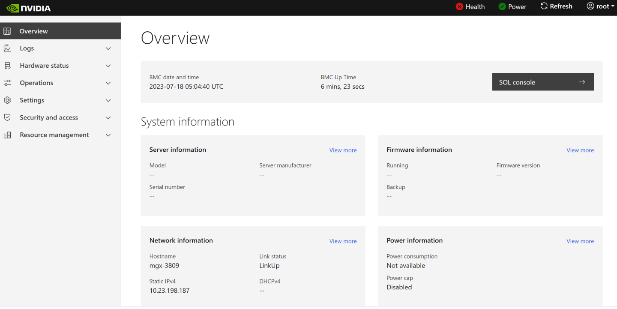The width and height of the screenshot is (617, 309).
Task: Click the Security shield icon in the sidebar
Action: click(7, 117)
